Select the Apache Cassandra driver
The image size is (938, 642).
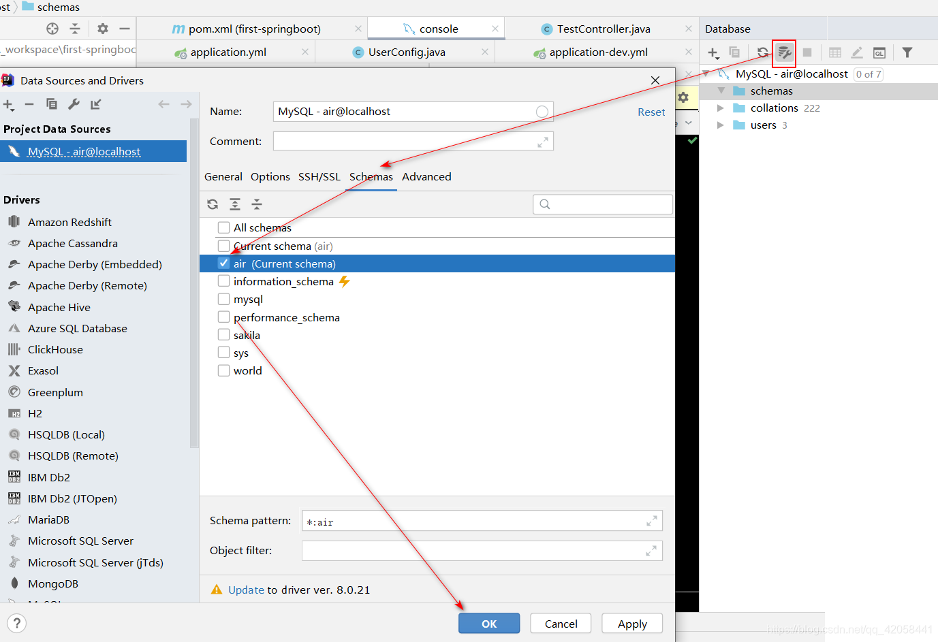[x=73, y=243]
